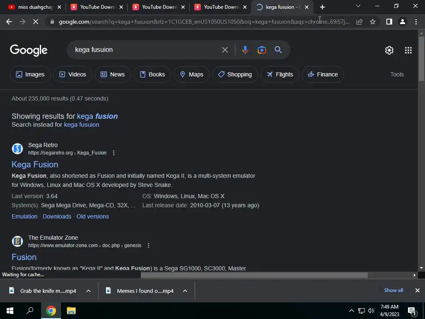Viewport: 425px width, 319px height.
Task: Open the Emulation sitelink
Action: [24, 216]
